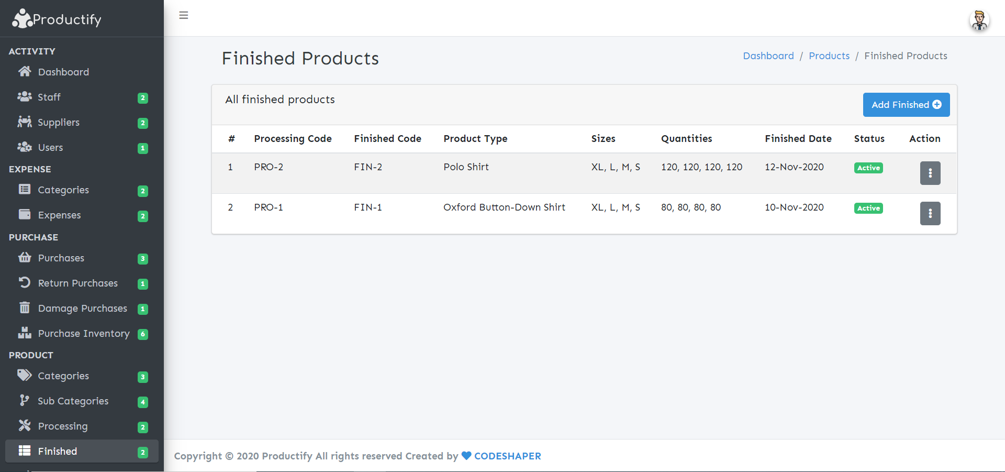
Task: Open the user profile avatar
Action: [x=979, y=20]
